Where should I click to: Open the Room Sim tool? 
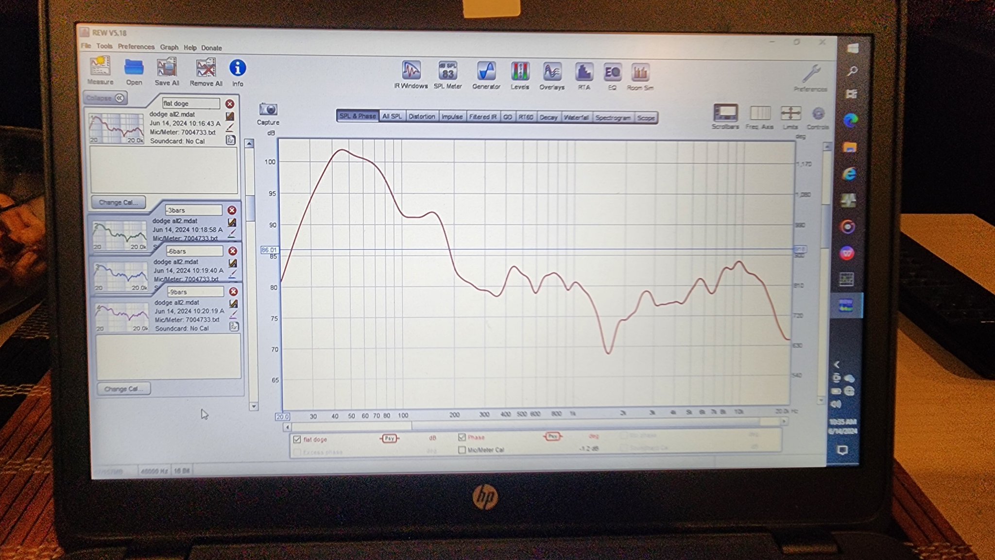tap(640, 73)
